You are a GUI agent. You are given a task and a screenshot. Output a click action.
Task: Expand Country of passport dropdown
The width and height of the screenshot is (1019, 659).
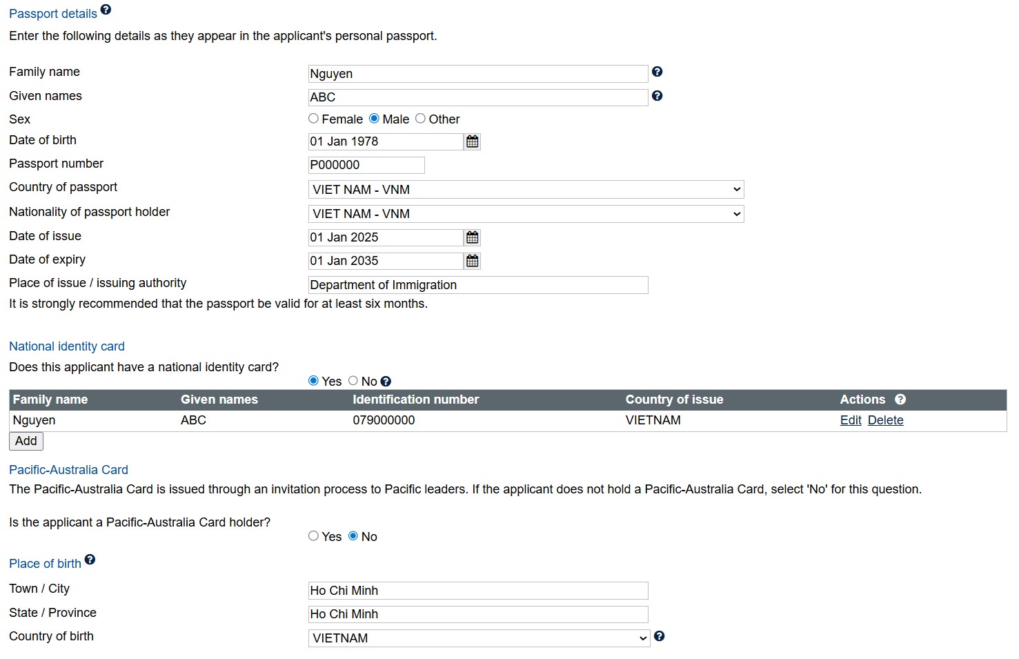click(526, 190)
